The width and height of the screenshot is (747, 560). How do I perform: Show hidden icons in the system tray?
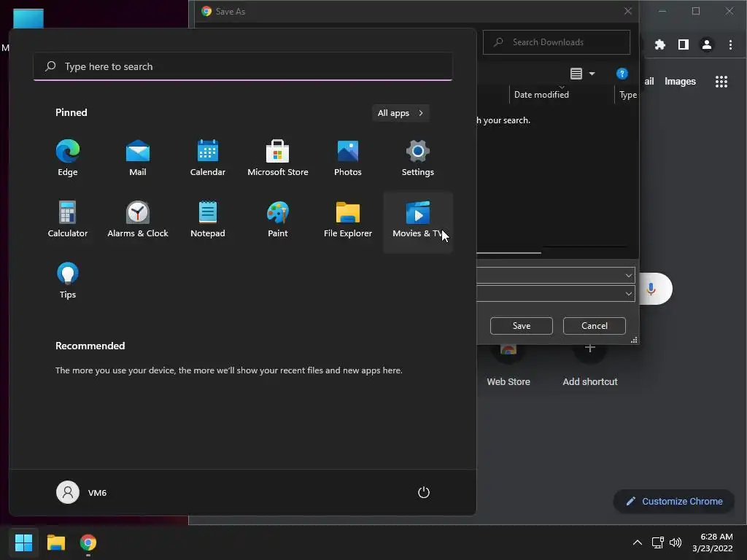pyautogui.click(x=638, y=542)
